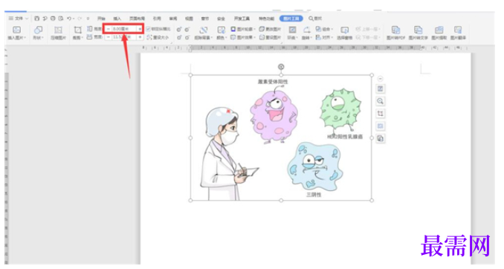Collapse floating toolbar with the minus circle
The width and height of the screenshot is (504, 269).
coord(380,79)
